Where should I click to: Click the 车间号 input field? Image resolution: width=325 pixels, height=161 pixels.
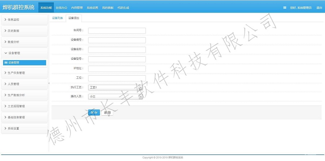pyautogui.click(x=117, y=31)
